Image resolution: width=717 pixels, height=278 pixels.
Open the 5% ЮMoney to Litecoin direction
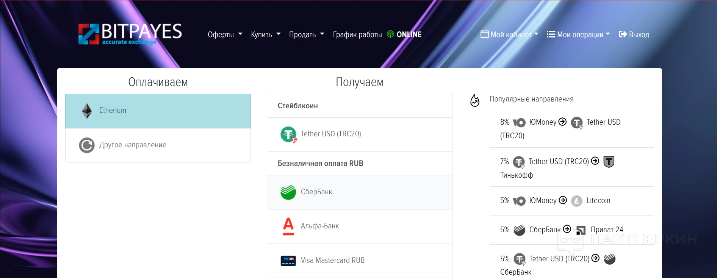572,201
